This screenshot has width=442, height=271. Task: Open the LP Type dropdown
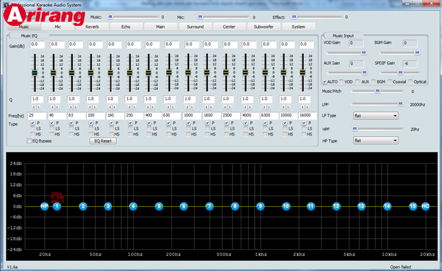pyautogui.click(x=375, y=116)
